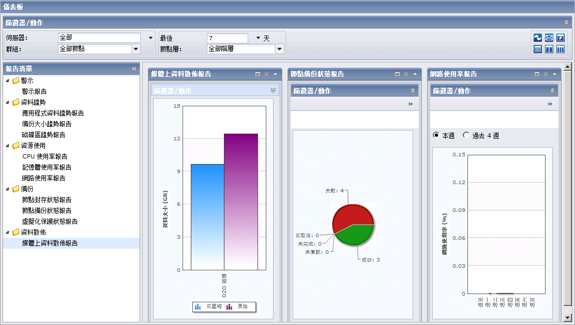The height and width of the screenshot is (325, 575).
Task: Collapse 篩選器/動作 in 網路使用率報告 panel
Action: pyautogui.click(x=553, y=90)
